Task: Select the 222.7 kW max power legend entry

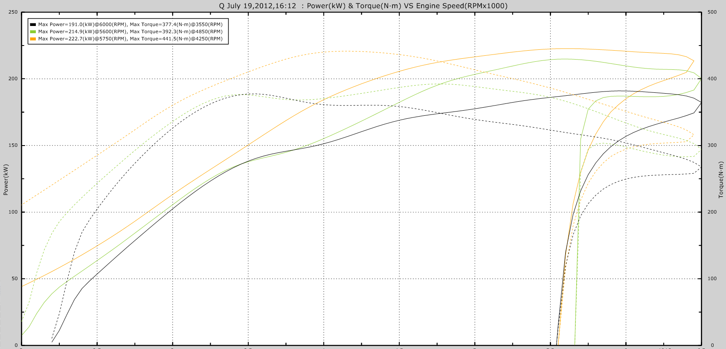Action: (130, 39)
